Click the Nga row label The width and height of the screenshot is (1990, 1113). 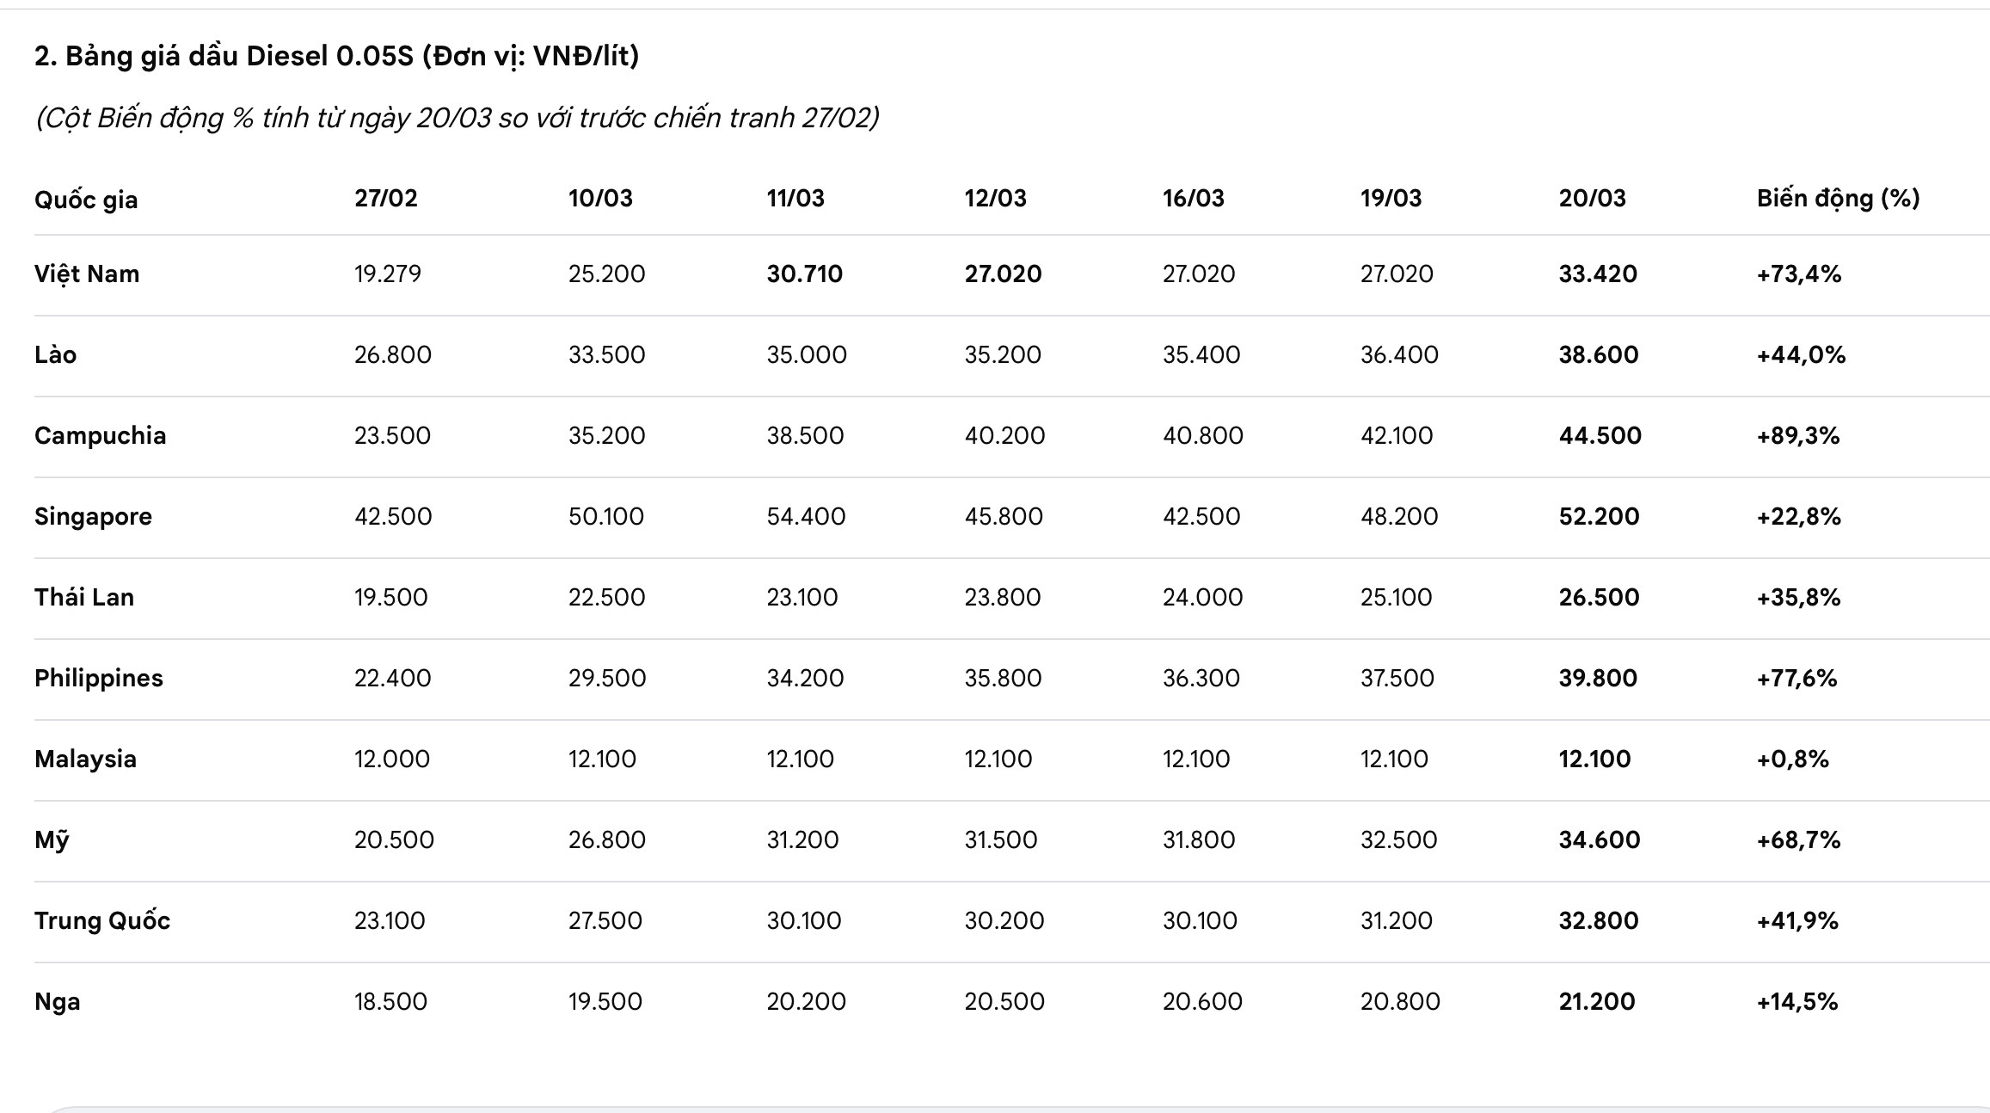click(x=58, y=1001)
